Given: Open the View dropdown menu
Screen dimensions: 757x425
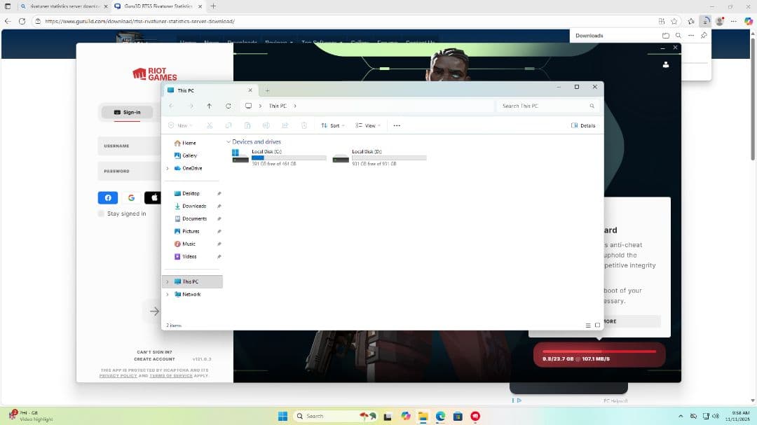Looking at the screenshot, I should coord(369,125).
